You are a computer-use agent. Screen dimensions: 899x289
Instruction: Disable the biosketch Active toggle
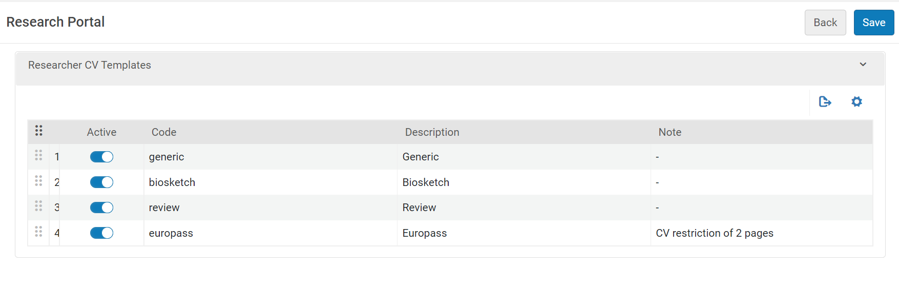tap(101, 182)
